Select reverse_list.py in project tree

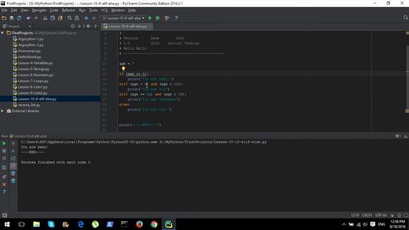point(29,105)
